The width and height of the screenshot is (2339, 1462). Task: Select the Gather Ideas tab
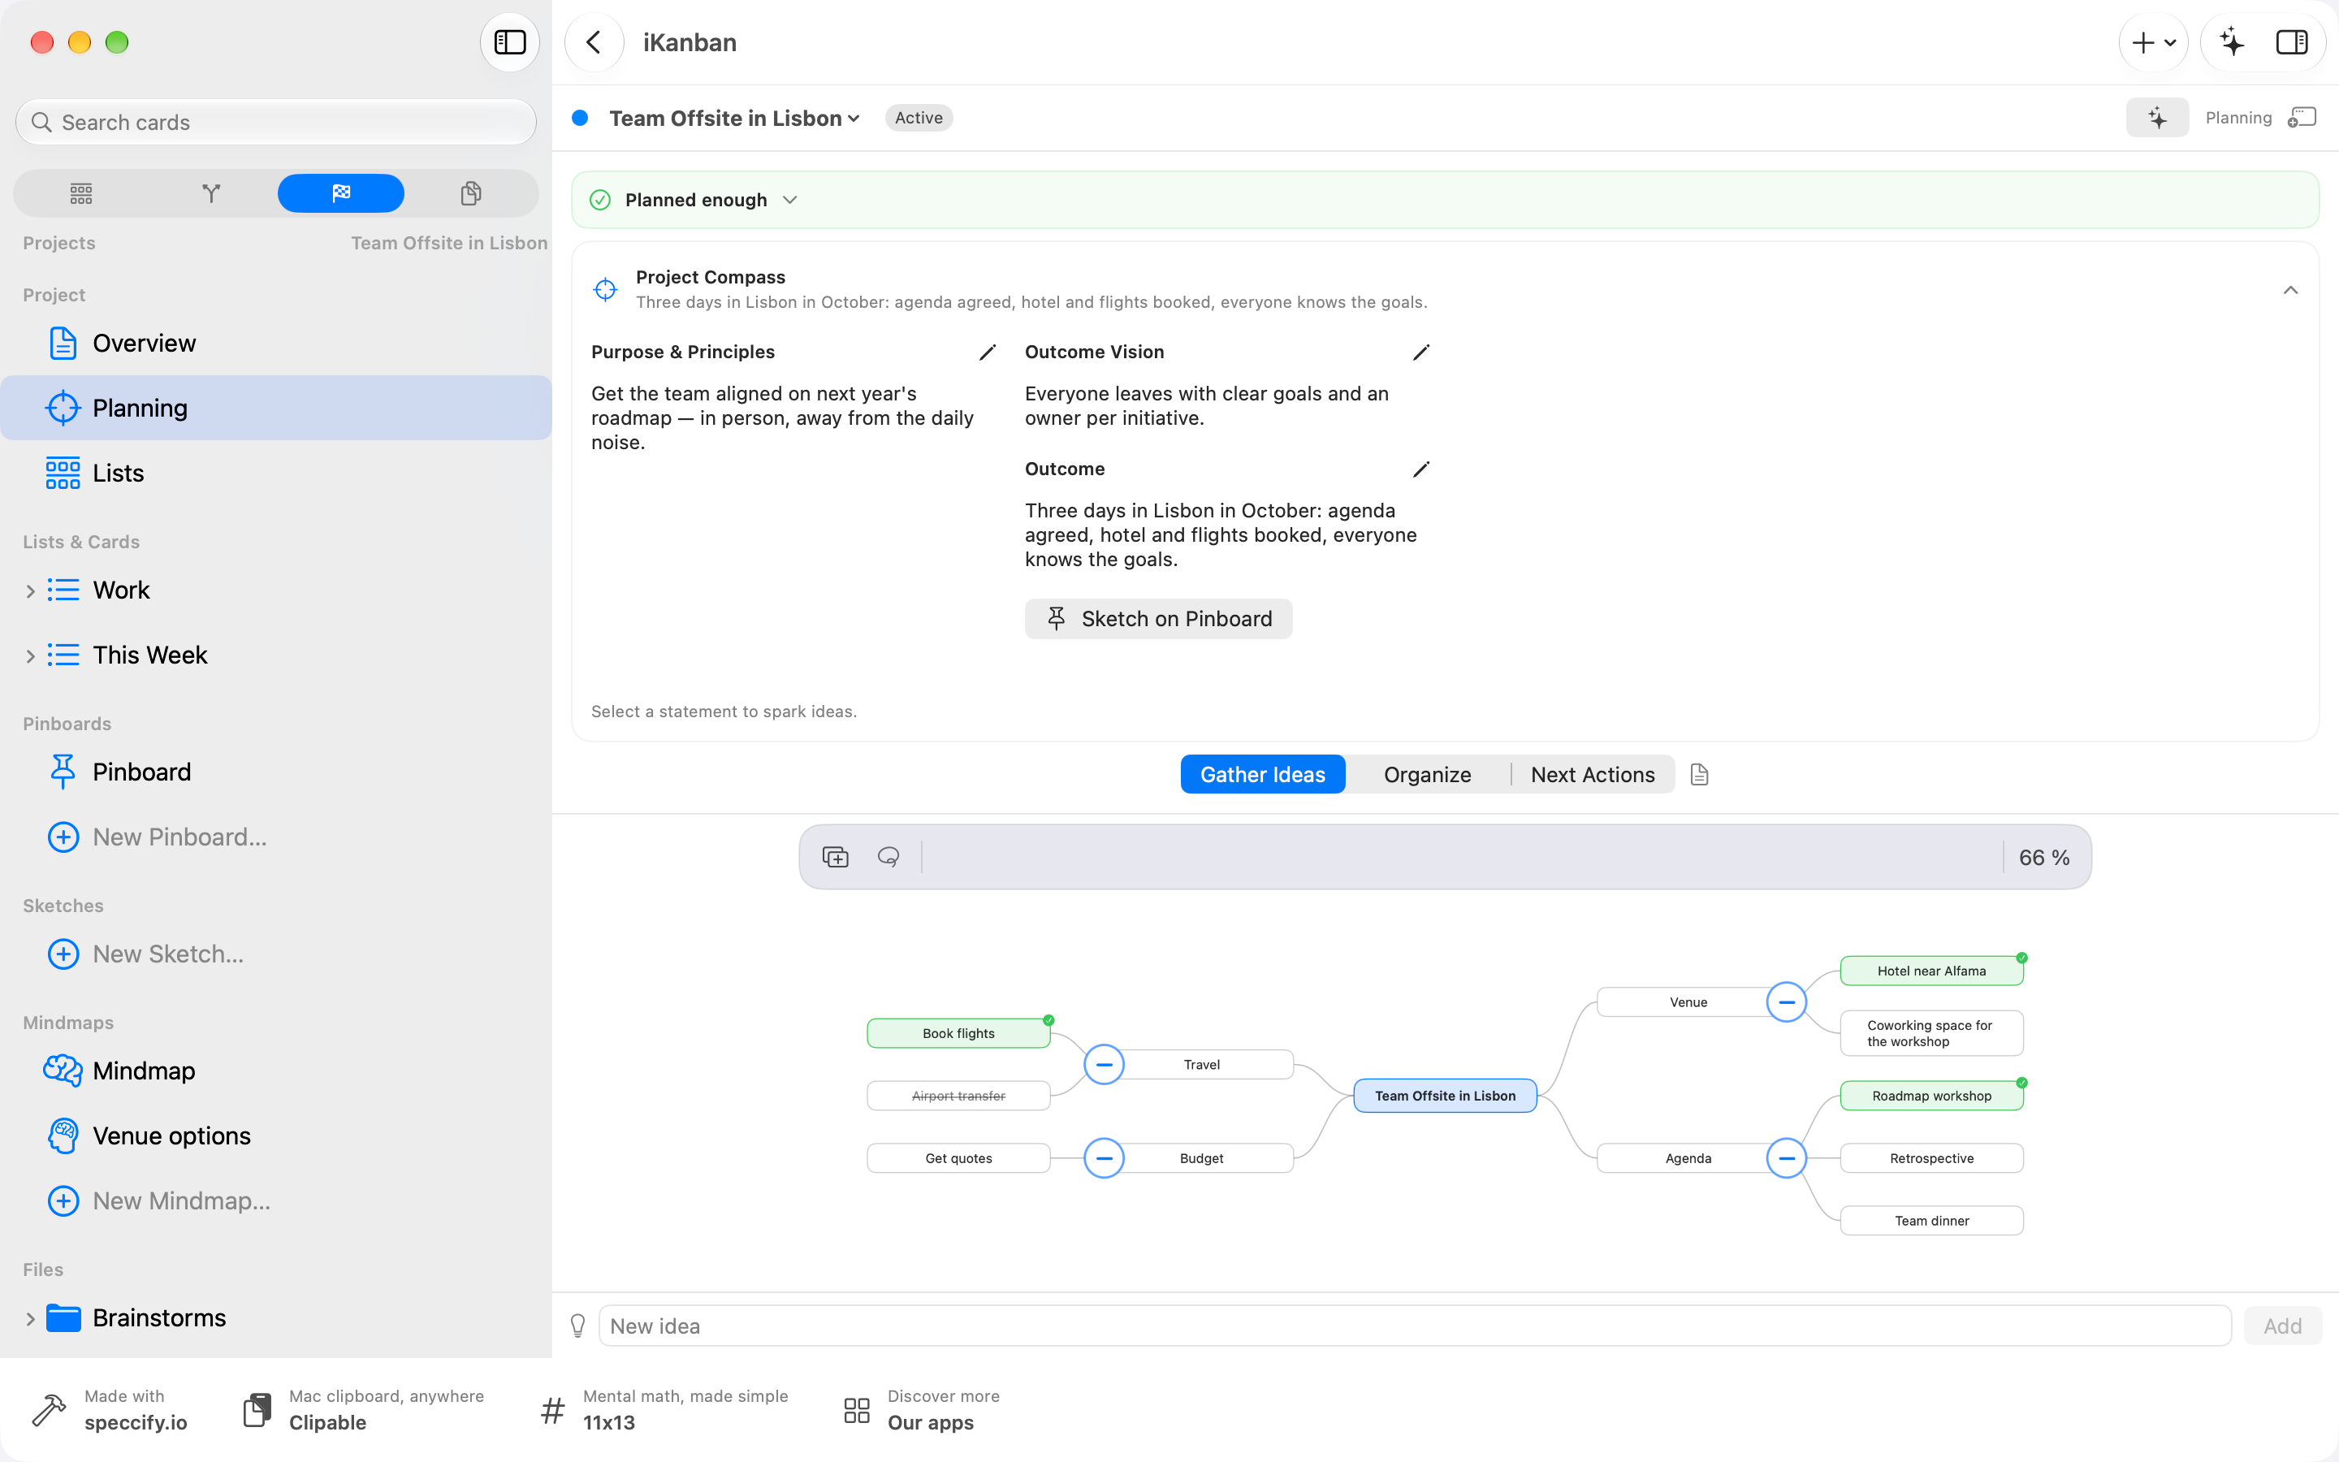pos(1262,775)
